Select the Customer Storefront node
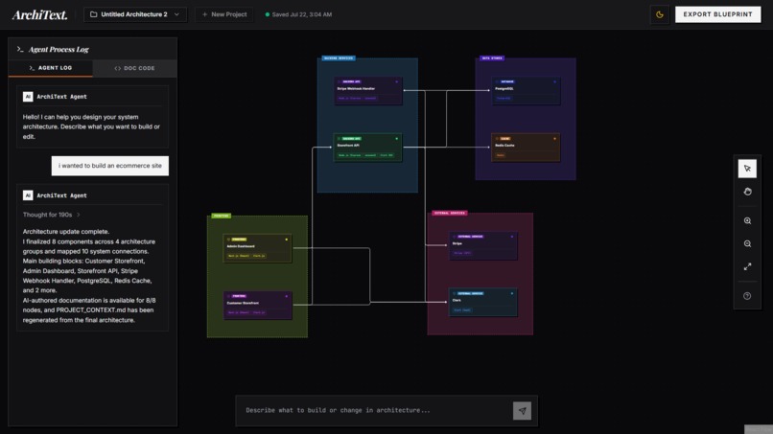The image size is (773, 434). (257, 305)
